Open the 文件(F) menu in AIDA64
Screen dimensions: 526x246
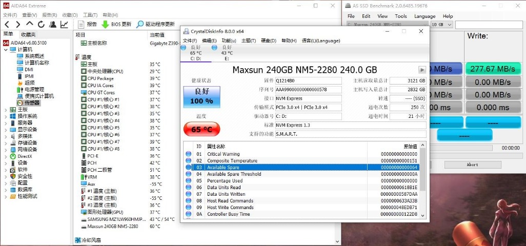click(10, 15)
